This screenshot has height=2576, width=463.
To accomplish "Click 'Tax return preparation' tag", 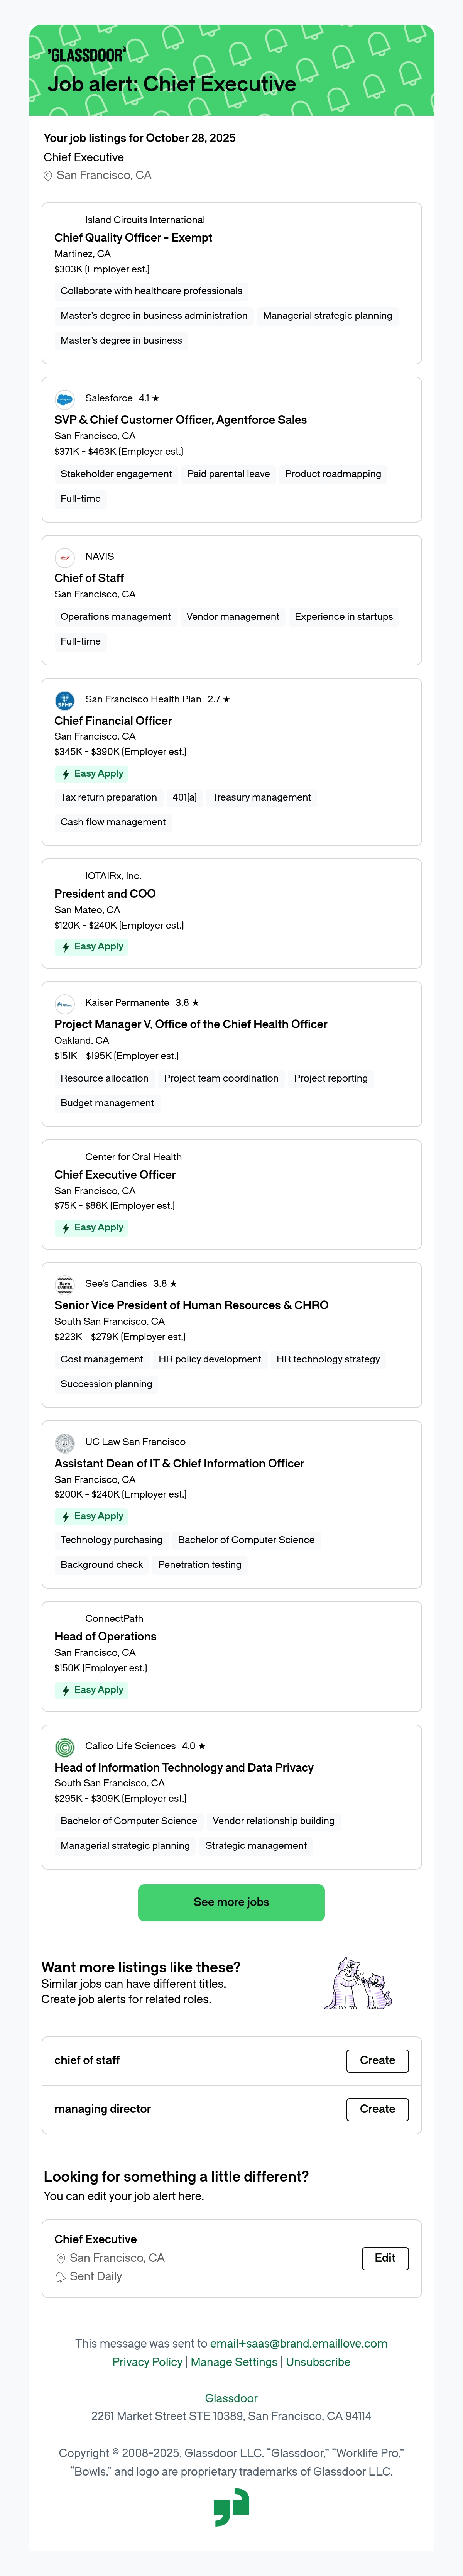I will click(108, 798).
